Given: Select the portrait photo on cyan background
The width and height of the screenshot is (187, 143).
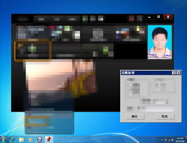Looking at the screenshot, I should 160,42.
